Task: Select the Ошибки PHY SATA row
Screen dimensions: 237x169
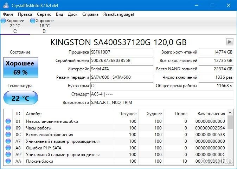Action: [115, 148]
